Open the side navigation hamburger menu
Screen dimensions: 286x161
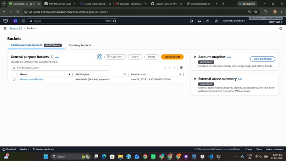tap(5, 28)
